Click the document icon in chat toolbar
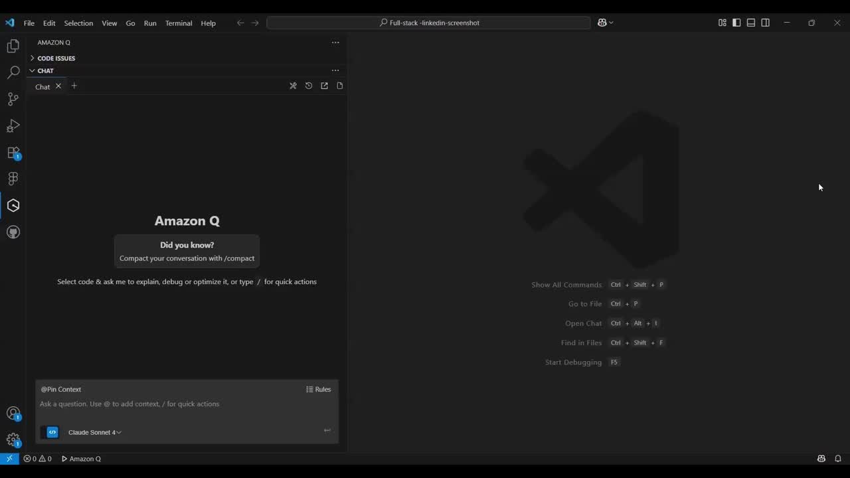 [340, 86]
